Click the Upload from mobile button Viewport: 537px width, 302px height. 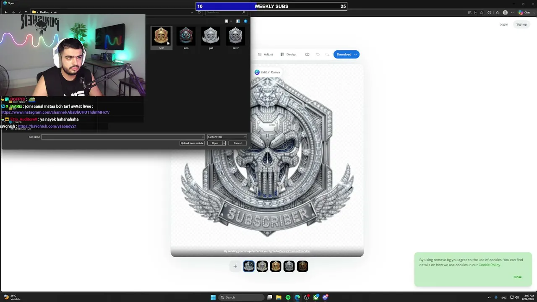(x=192, y=143)
